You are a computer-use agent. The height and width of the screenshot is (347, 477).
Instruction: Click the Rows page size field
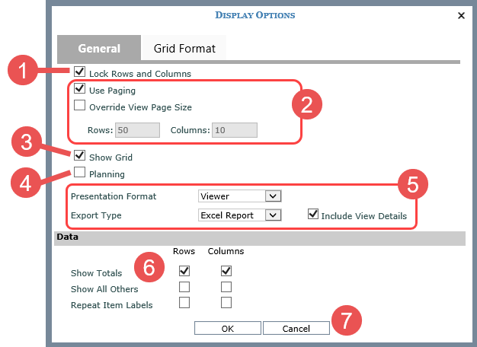click(137, 130)
